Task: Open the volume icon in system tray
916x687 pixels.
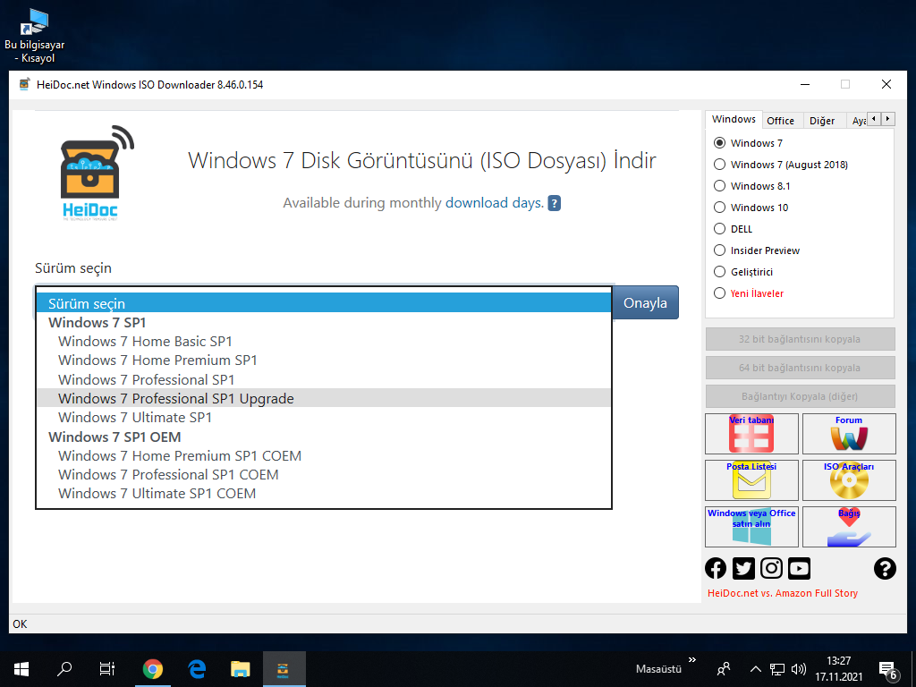Action: coord(798,669)
